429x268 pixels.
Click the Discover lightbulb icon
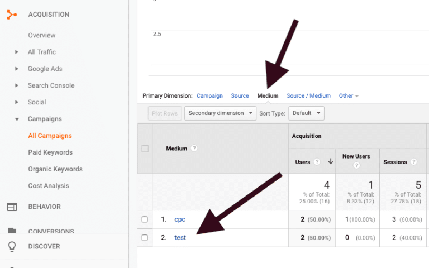pos(12,246)
